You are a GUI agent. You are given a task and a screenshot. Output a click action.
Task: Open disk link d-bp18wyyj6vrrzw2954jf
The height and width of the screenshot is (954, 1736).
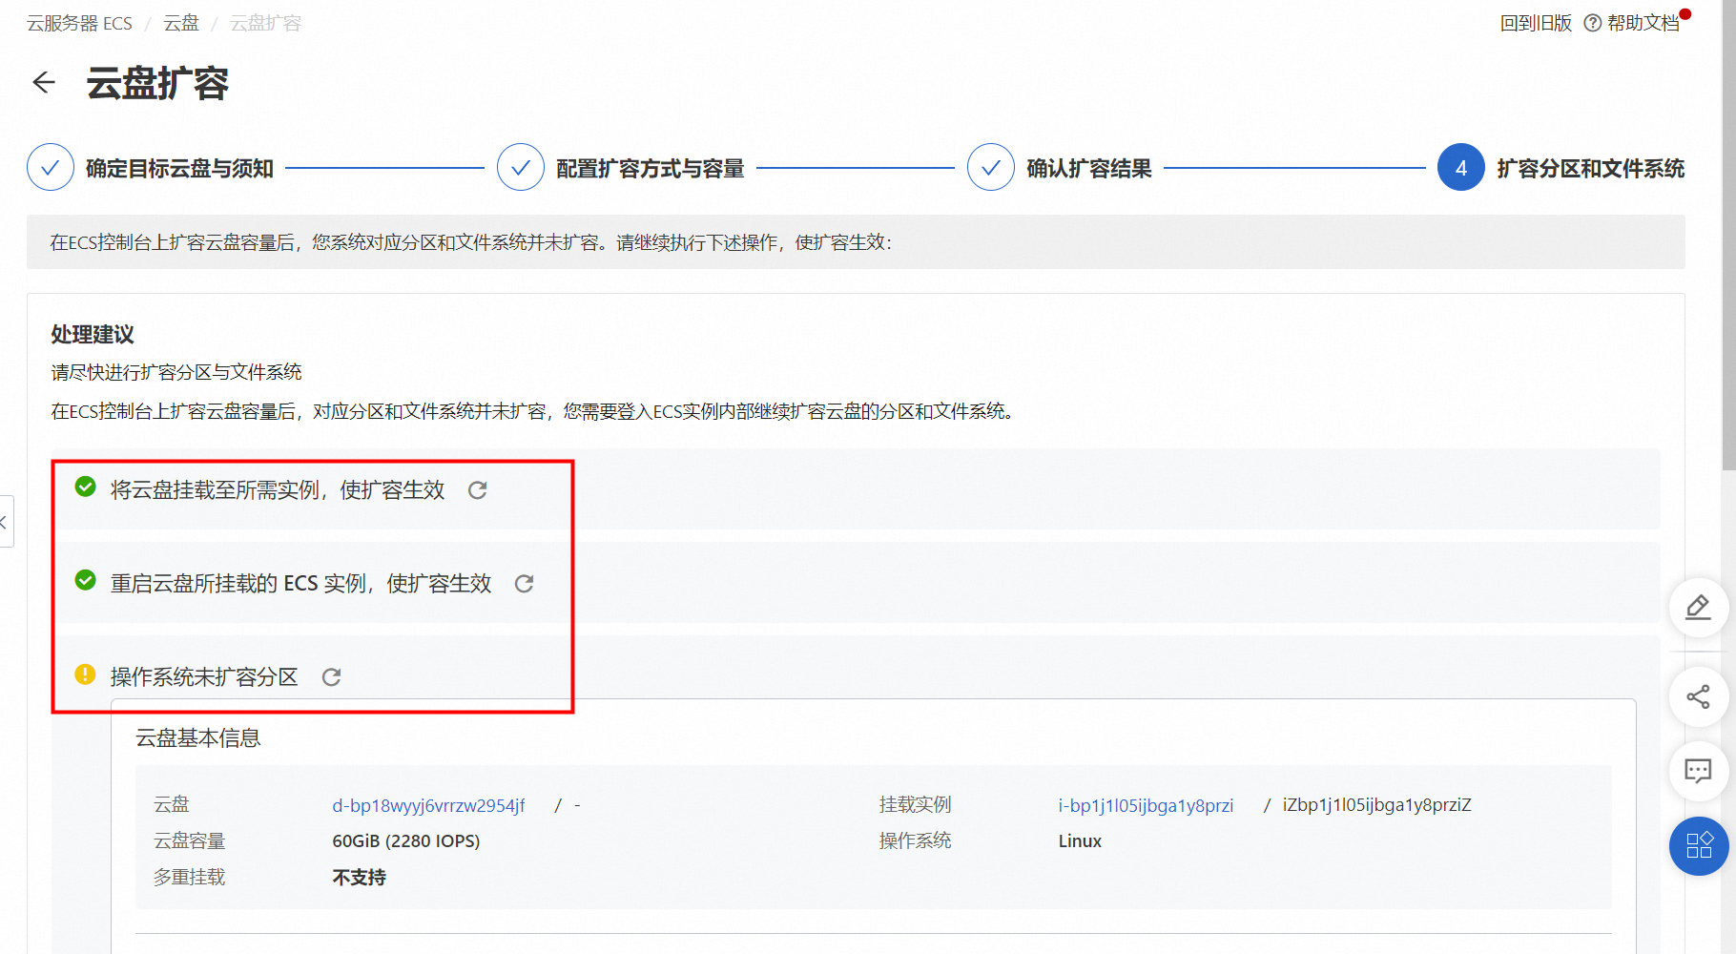428,806
